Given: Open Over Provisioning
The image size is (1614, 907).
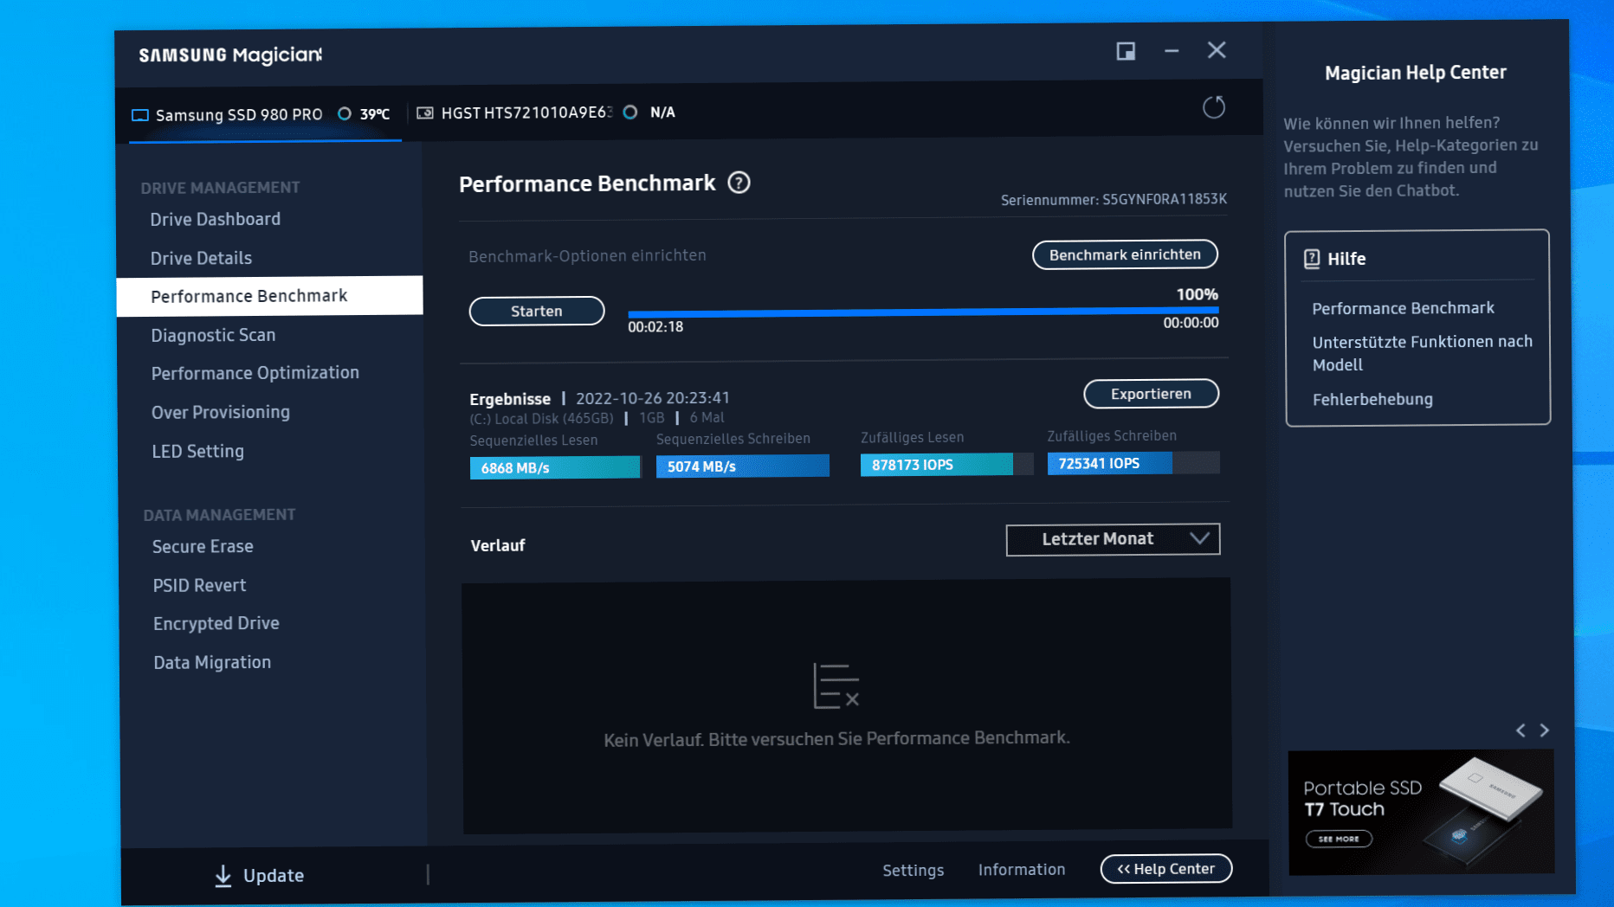Looking at the screenshot, I should point(221,412).
